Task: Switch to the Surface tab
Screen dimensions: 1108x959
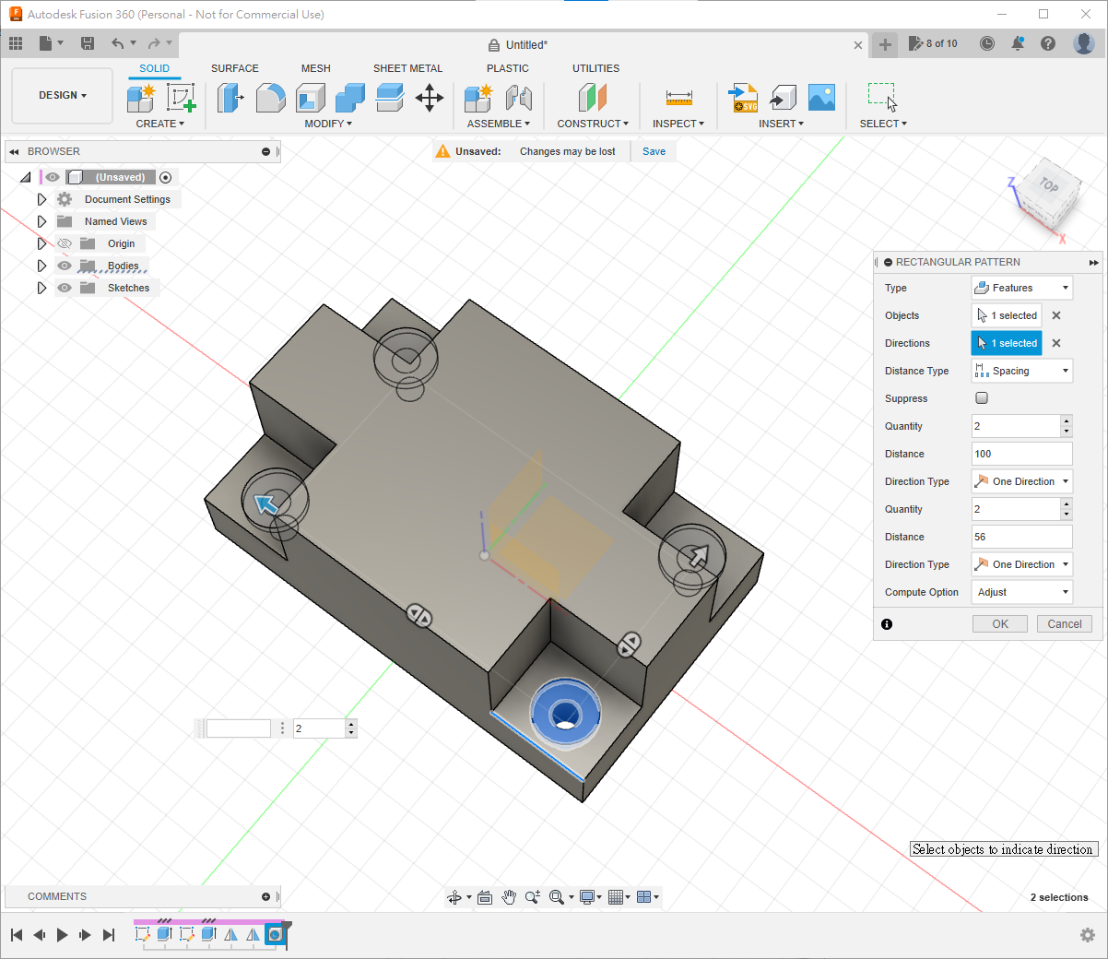Action: [x=234, y=68]
